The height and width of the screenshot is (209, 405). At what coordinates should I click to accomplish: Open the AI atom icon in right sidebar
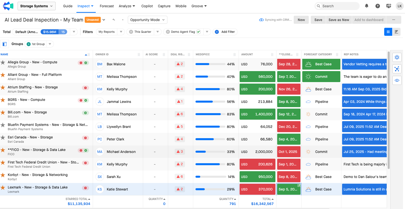click(397, 57)
